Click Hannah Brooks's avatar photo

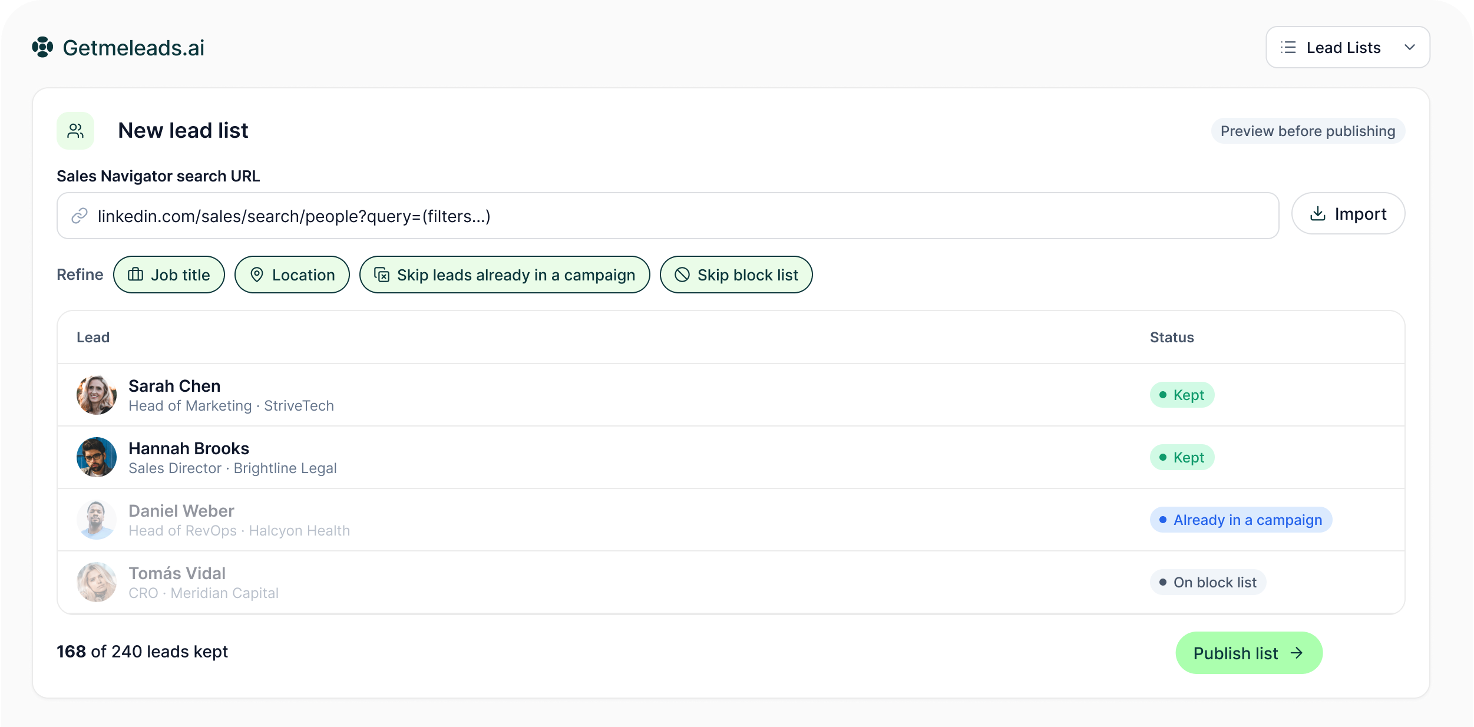pyautogui.click(x=97, y=457)
